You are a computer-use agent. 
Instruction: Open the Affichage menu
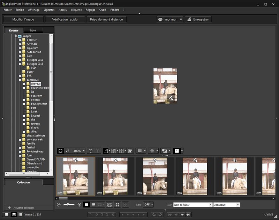pyautogui.click(x=34, y=10)
